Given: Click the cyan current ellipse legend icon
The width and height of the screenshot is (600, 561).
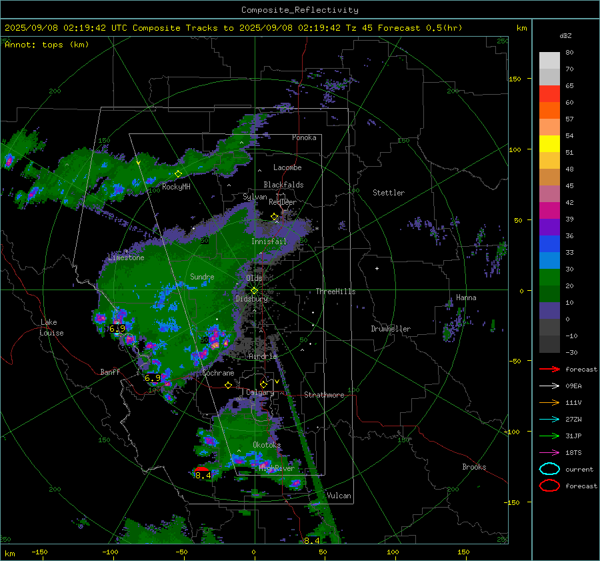Looking at the screenshot, I should click(x=549, y=469).
